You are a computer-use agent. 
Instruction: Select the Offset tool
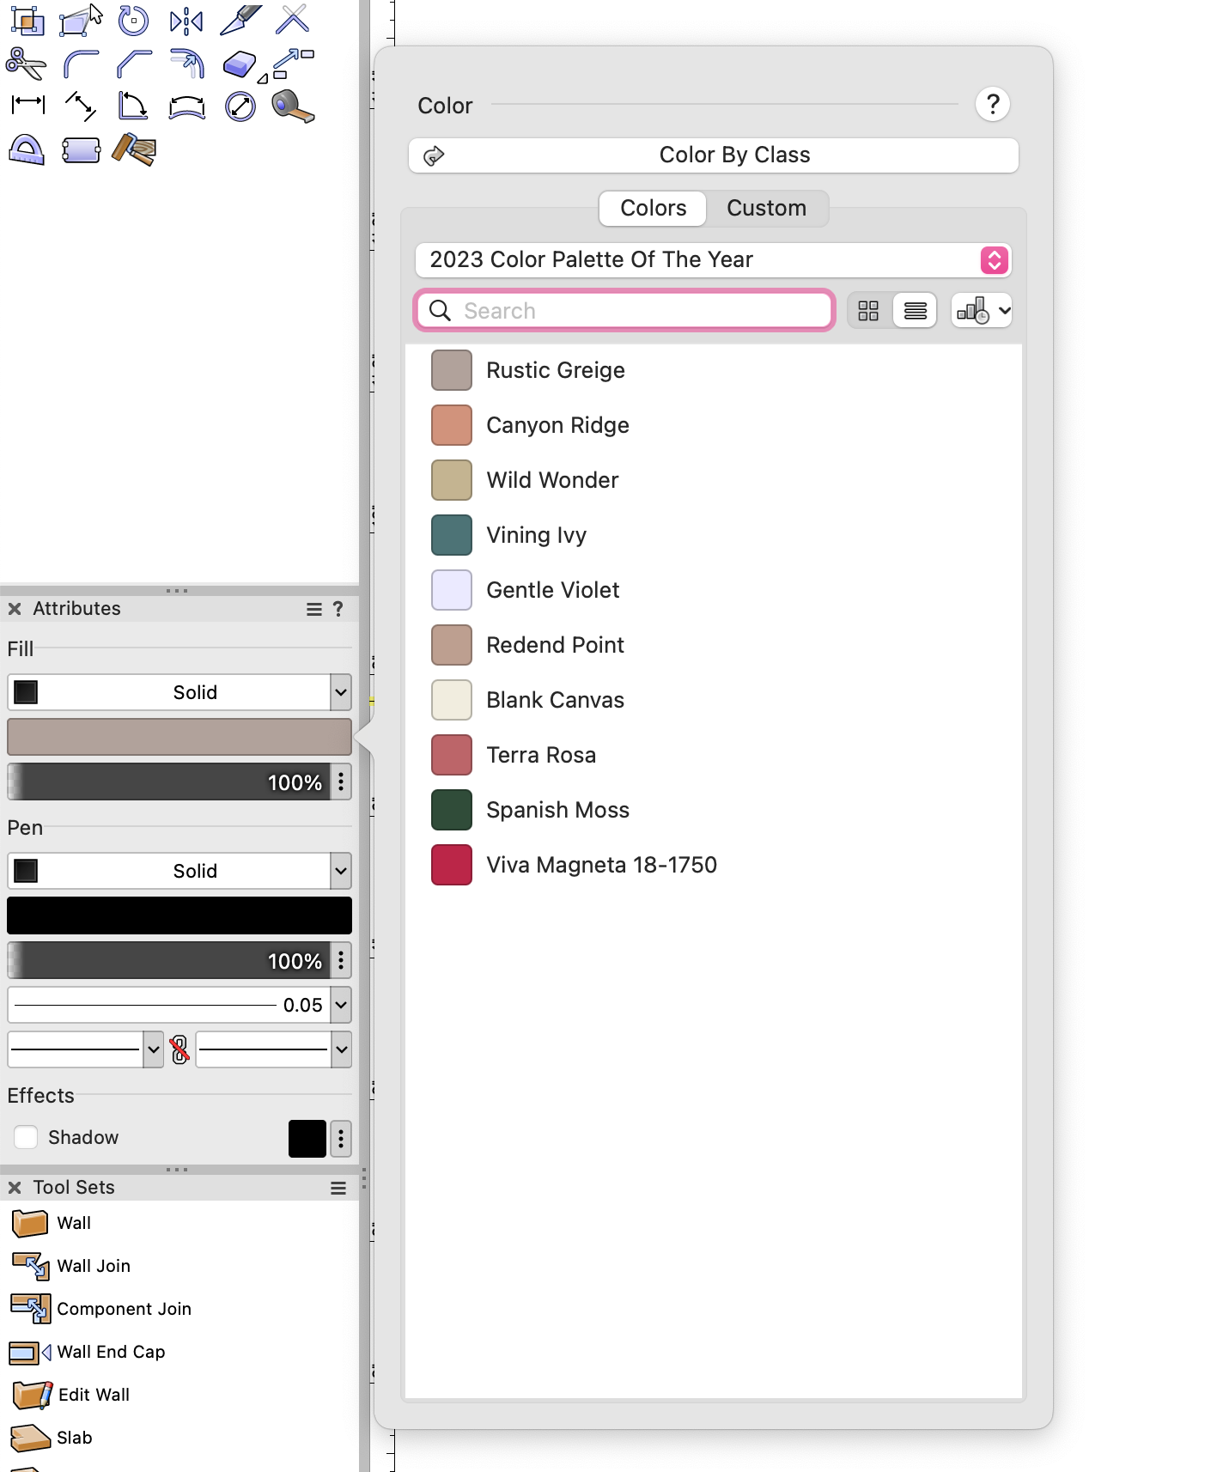click(187, 64)
